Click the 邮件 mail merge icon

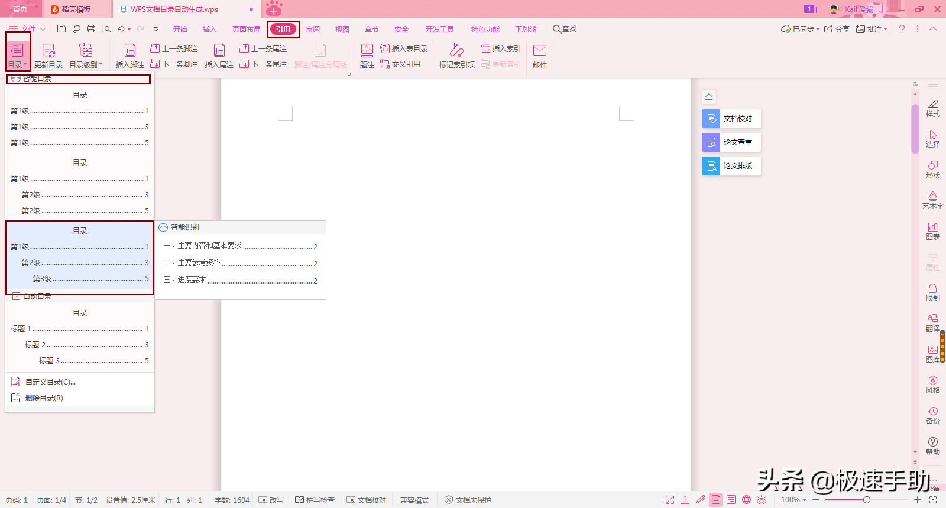pyautogui.click(x=540, y=56)
